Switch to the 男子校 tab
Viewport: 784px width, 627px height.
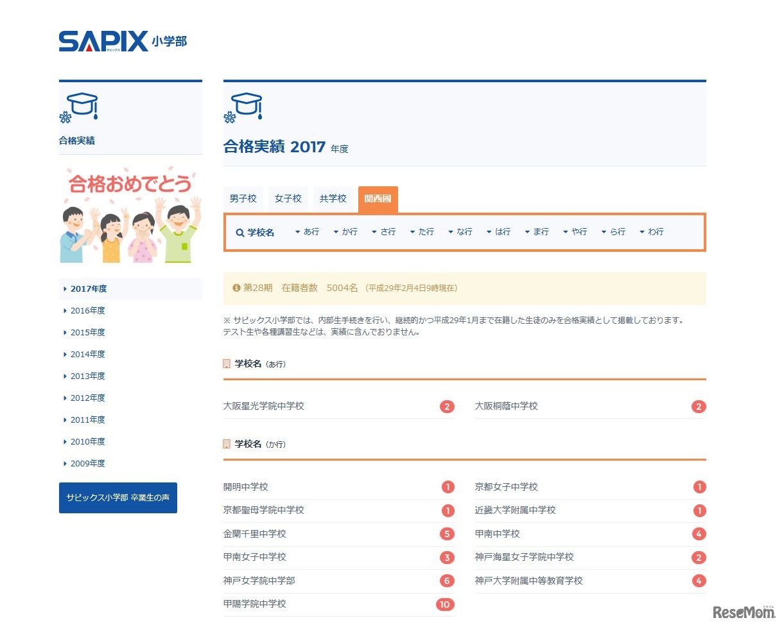coord(243,199)
